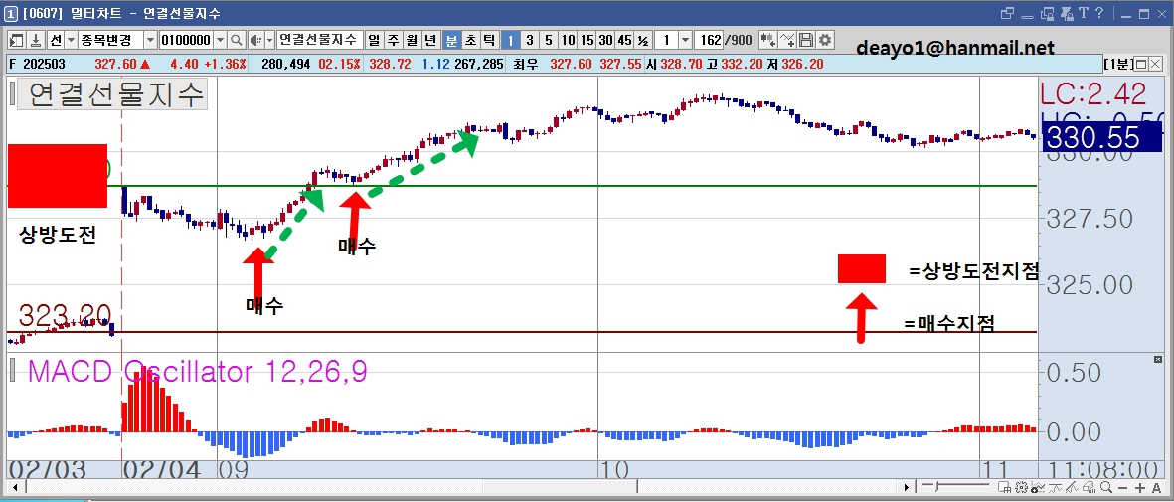Click the MACD Oscillator 12,26,9 label
This screenshot has height=502, width=1174.
(x=198, y=372)
